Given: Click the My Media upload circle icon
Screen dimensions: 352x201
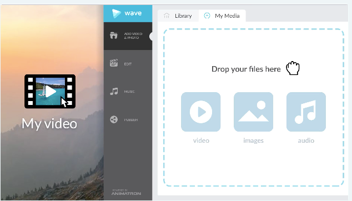Looking at the screenshot, I should 207,16.
